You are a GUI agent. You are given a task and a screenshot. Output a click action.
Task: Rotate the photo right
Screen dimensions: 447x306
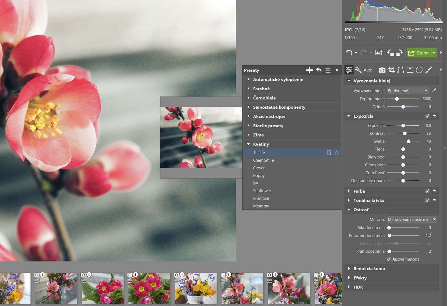pyautogui.click(x=399, y=53)
